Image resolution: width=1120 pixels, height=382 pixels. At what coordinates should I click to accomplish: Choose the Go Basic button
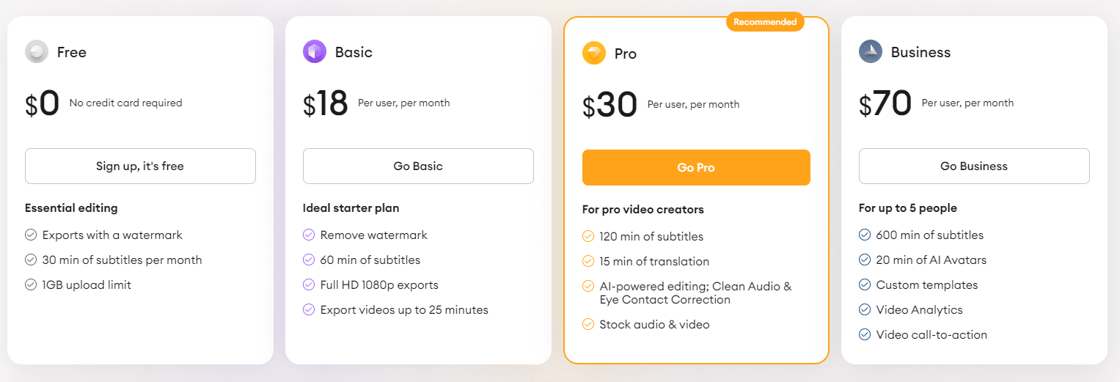[x=418, y=166]
